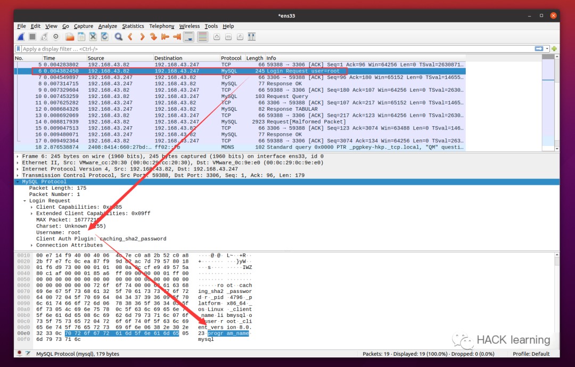Jump to the first packet

coord(165,37)
